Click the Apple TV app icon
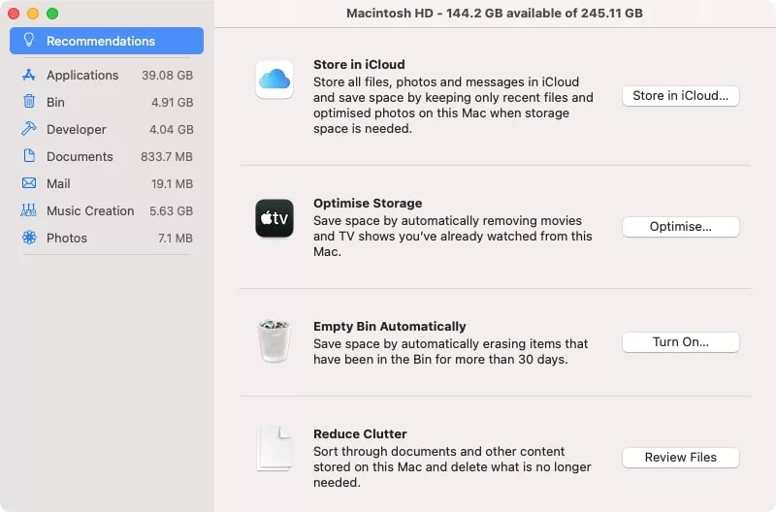 pyautogui.click(x=274, y=218)
